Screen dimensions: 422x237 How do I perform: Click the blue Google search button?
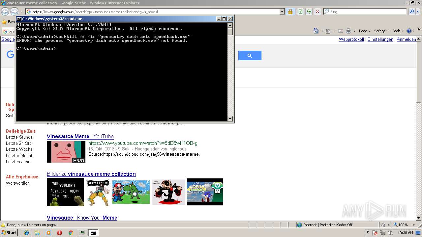[250, 56]
